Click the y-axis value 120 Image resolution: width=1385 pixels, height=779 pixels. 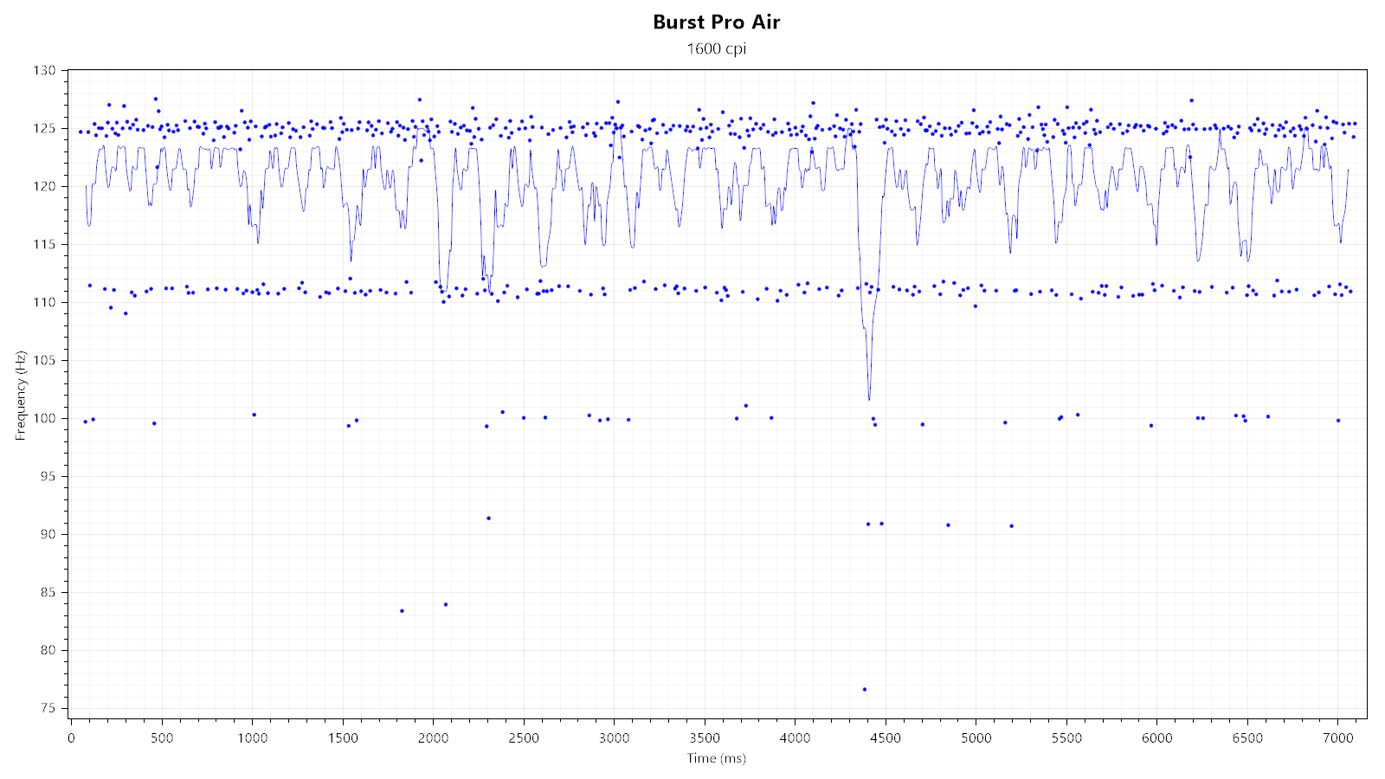tap(45, 186)
